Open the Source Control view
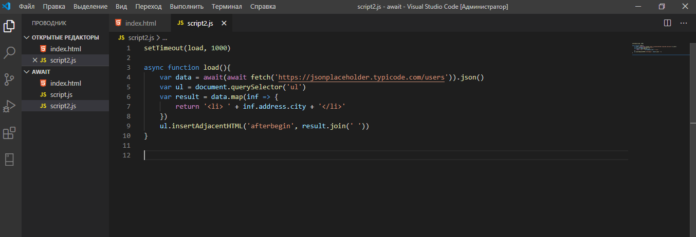This screenshot has width=696, height=237. click(9, 79)
